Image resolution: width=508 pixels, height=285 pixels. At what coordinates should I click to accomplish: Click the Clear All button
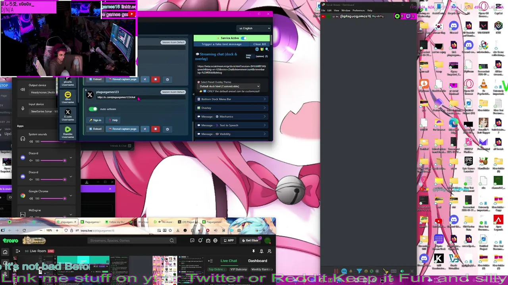point(260,44)
